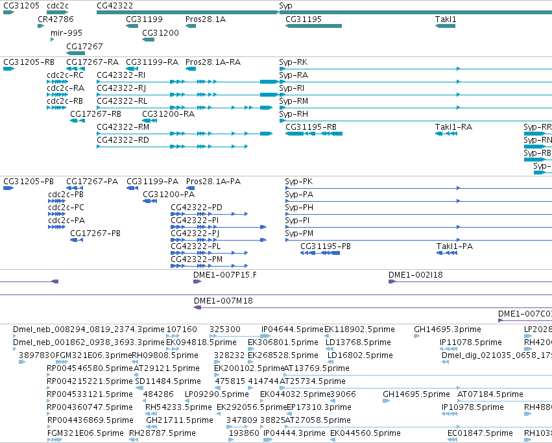The image size is (552, 443).
Task: Click the Syp-RK transcript label
Action: point(293,62)
